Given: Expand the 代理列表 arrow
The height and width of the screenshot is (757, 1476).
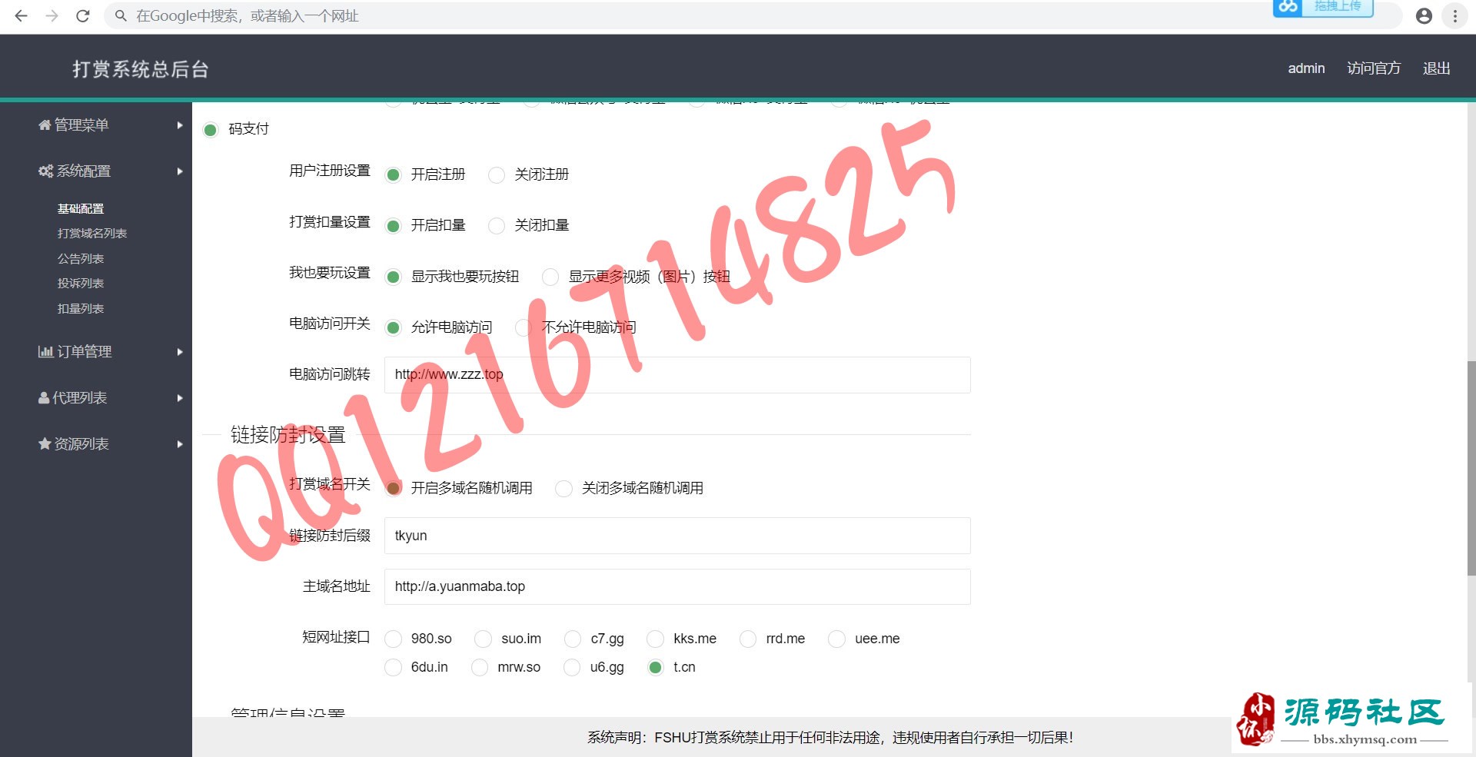Looking at the screenshot, I should (179, 397).
